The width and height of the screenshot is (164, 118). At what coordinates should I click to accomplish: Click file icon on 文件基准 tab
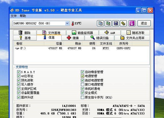(x=44, y=32)
